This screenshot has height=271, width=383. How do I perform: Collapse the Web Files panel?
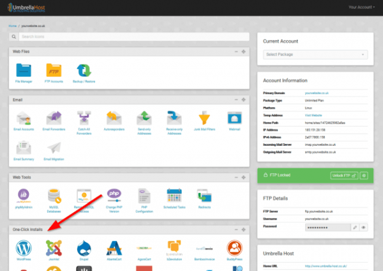coord(236,50)
